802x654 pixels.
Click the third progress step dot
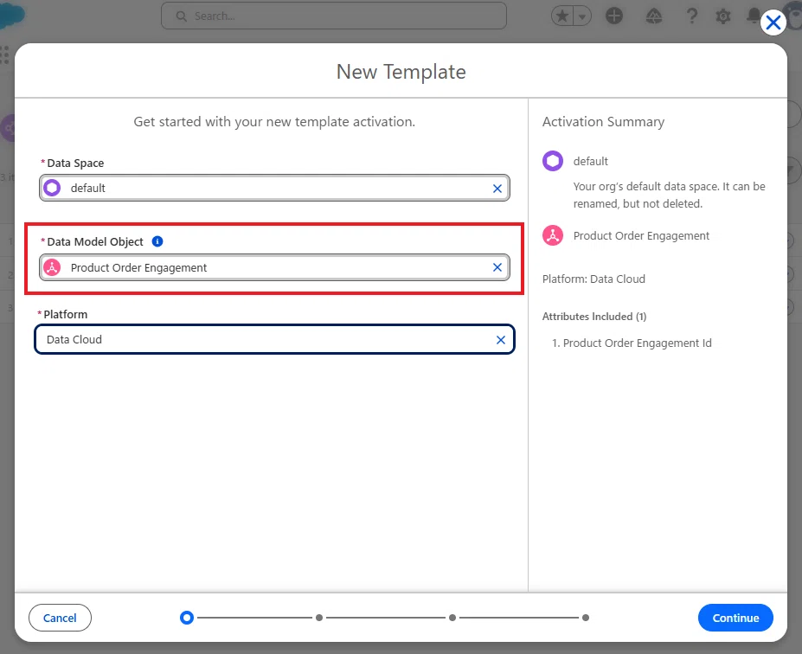[x=452, y=618]
